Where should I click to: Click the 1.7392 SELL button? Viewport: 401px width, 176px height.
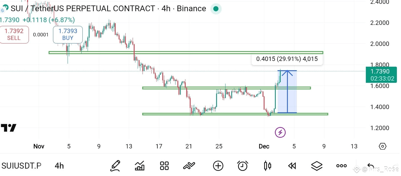[14, 34]
